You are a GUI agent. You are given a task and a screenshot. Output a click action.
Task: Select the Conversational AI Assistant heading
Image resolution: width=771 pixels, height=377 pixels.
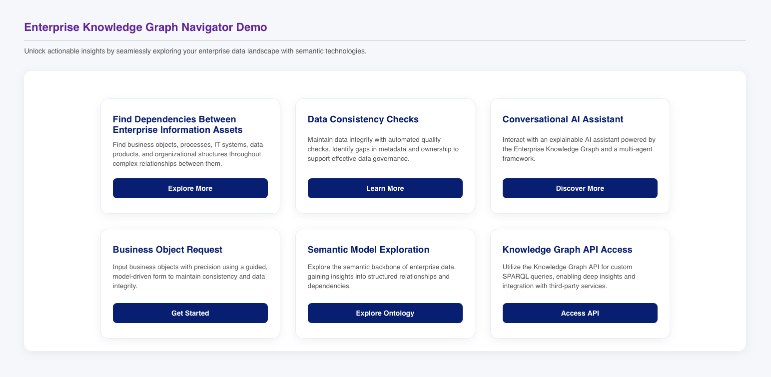tap(563, 119)
